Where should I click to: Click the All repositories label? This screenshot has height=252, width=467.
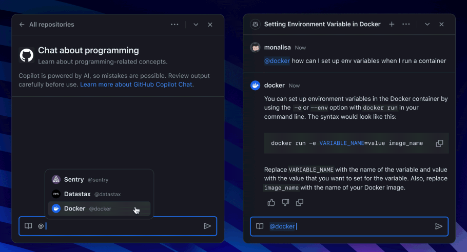51,25
